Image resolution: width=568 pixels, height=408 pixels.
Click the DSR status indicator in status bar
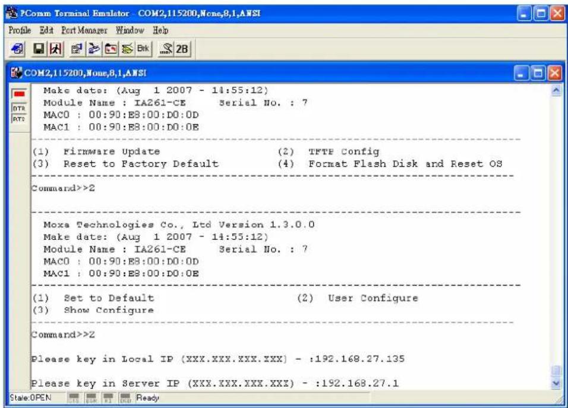91,398
